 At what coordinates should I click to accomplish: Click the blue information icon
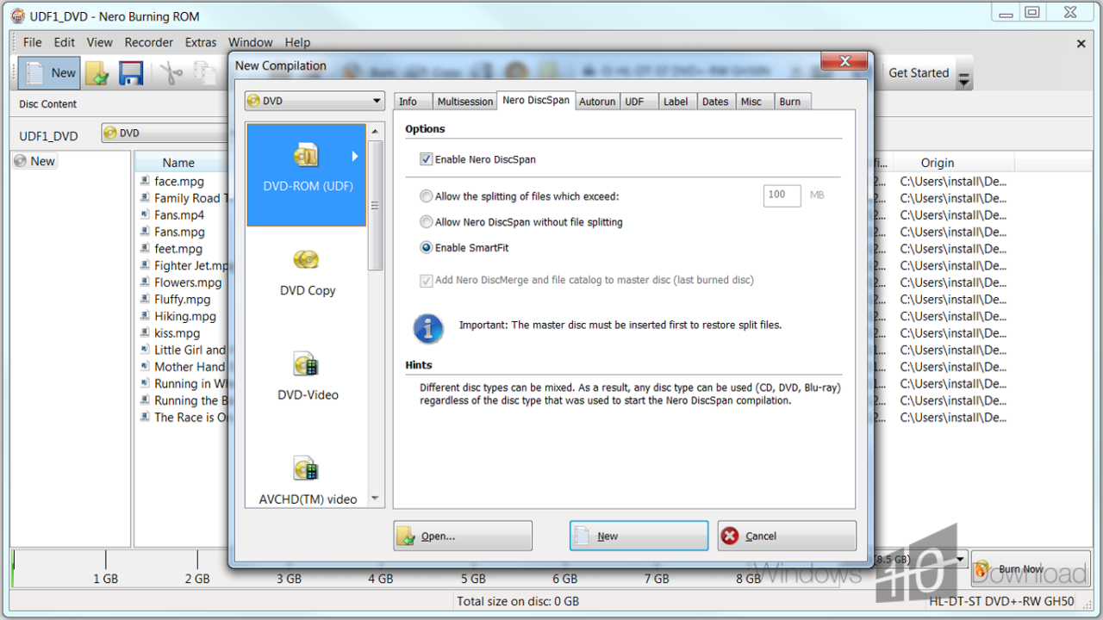coord(428,328)
